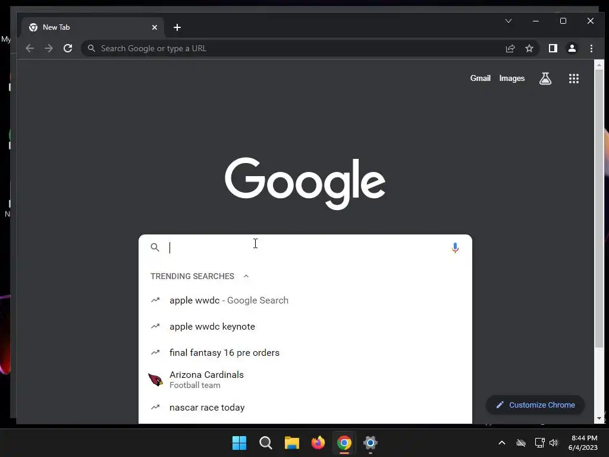Open Google Images link
This screenshot has width=609, height=457.
512,78
